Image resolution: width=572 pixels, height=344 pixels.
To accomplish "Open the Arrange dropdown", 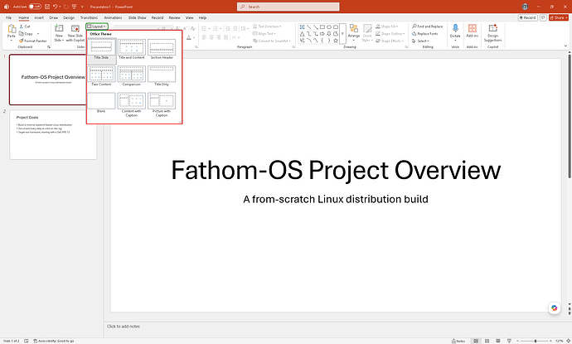I will pyautogui.click(x=353, y=33).
